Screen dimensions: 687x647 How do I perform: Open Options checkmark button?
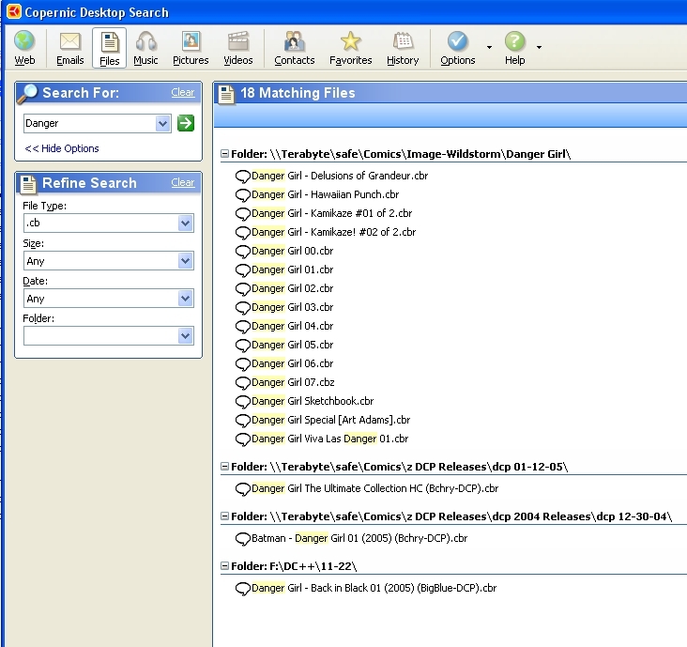(458, 48)
